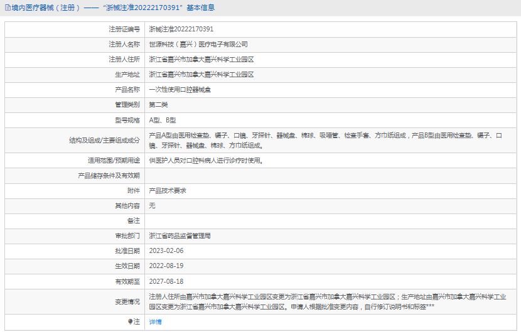Click the 批准日期 row label

pyautogui.click(x=127, y=251)
